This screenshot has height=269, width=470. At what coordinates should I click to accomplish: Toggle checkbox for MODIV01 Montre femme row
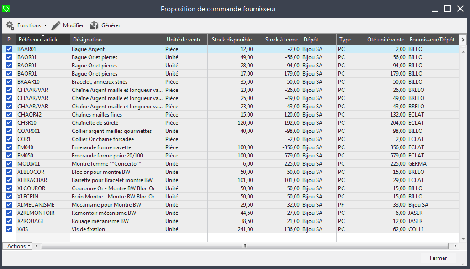pyautogui.click(x=9, y=164)
